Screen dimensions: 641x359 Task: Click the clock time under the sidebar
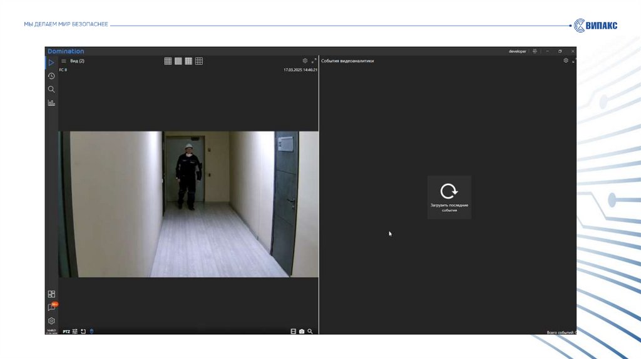point(51,331)
